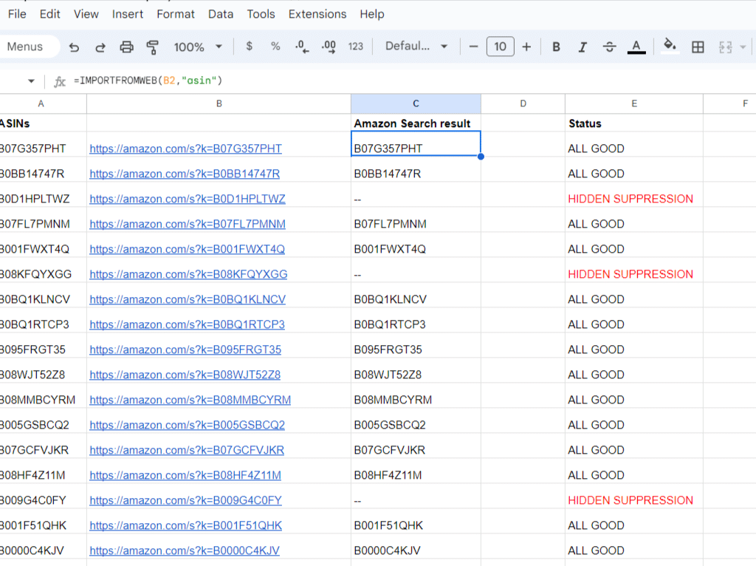The image size is (756, 566).
Task: Click the Undo icon in toolbar
Action: pos(74,47)
